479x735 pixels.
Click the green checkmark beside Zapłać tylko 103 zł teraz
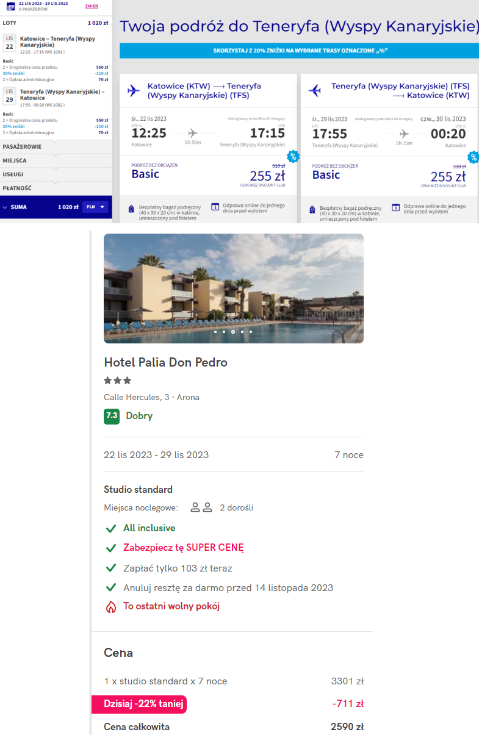(x=111, y=568)
